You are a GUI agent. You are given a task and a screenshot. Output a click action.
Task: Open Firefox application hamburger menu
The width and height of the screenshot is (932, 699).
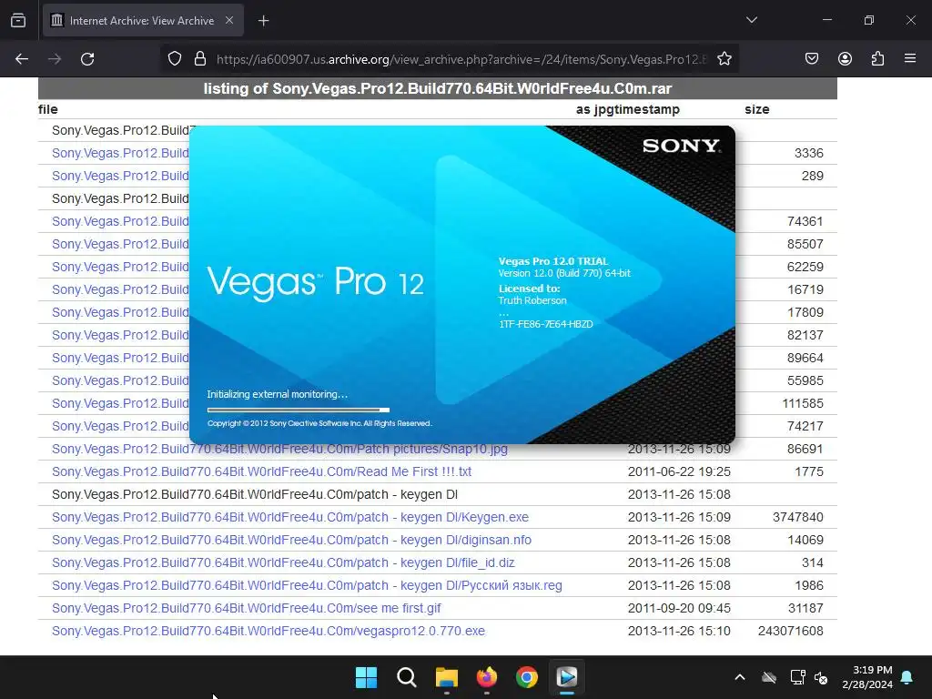(910, 58)
